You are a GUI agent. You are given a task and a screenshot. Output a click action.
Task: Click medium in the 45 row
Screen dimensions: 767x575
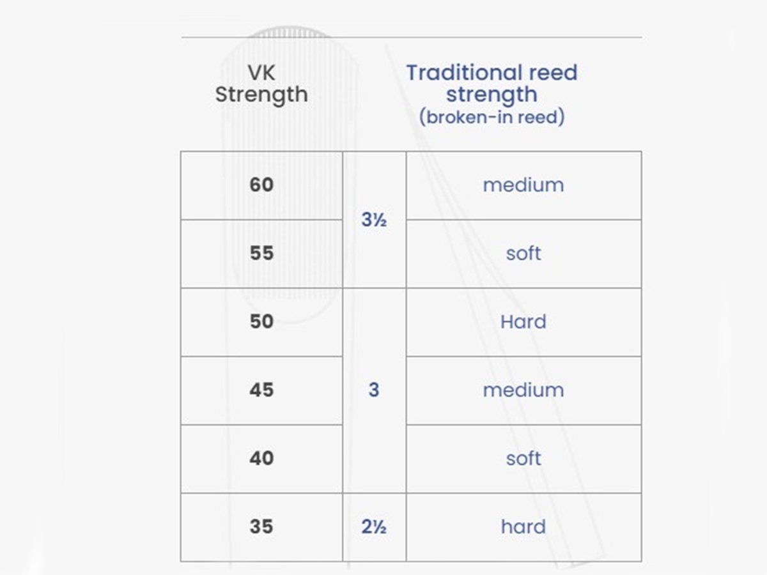pyautogui.click(x=523, y=390)
